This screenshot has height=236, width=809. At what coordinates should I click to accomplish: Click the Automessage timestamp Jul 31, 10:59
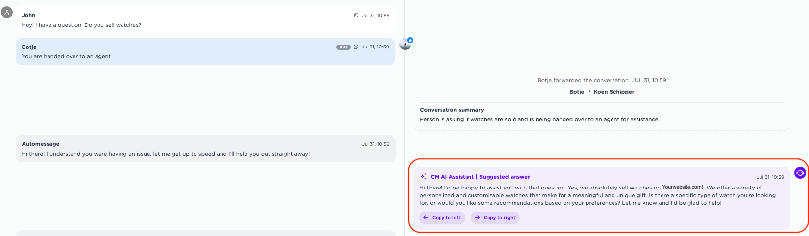coord(375,144)
